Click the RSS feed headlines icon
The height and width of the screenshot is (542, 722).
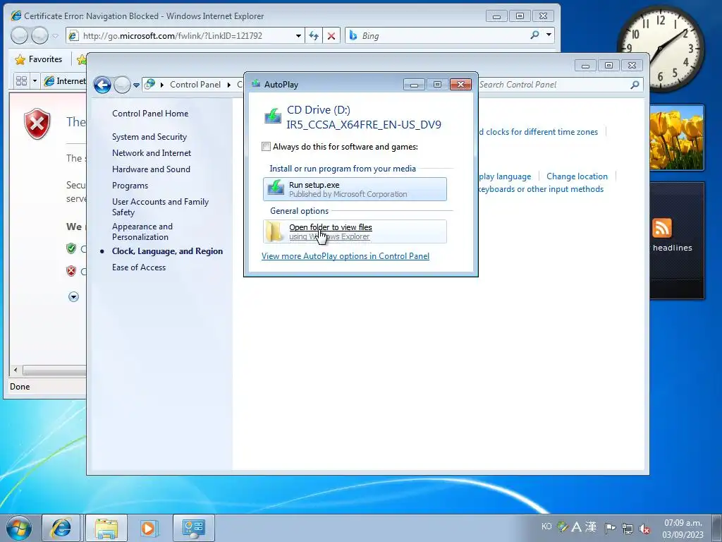tap(661, 228)
